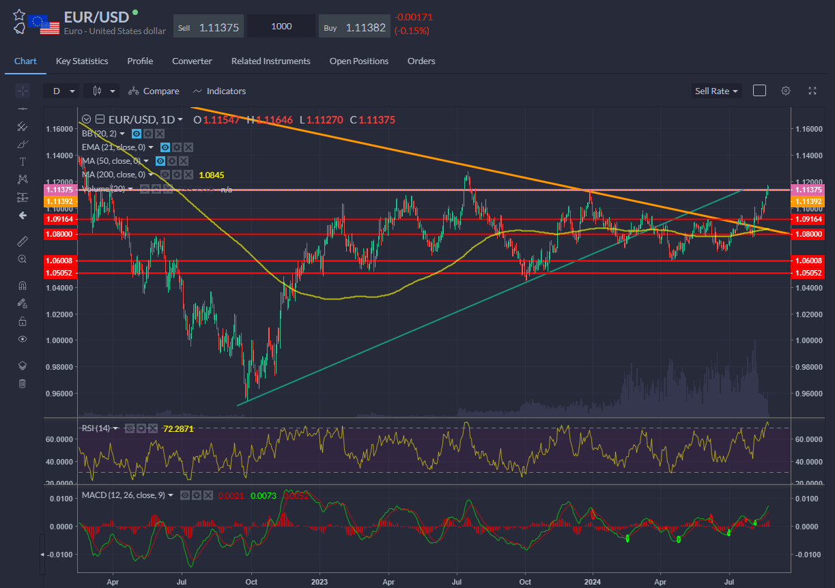Click the Buy 1.11382 button

pyautogui.click(x=354, y=26)
